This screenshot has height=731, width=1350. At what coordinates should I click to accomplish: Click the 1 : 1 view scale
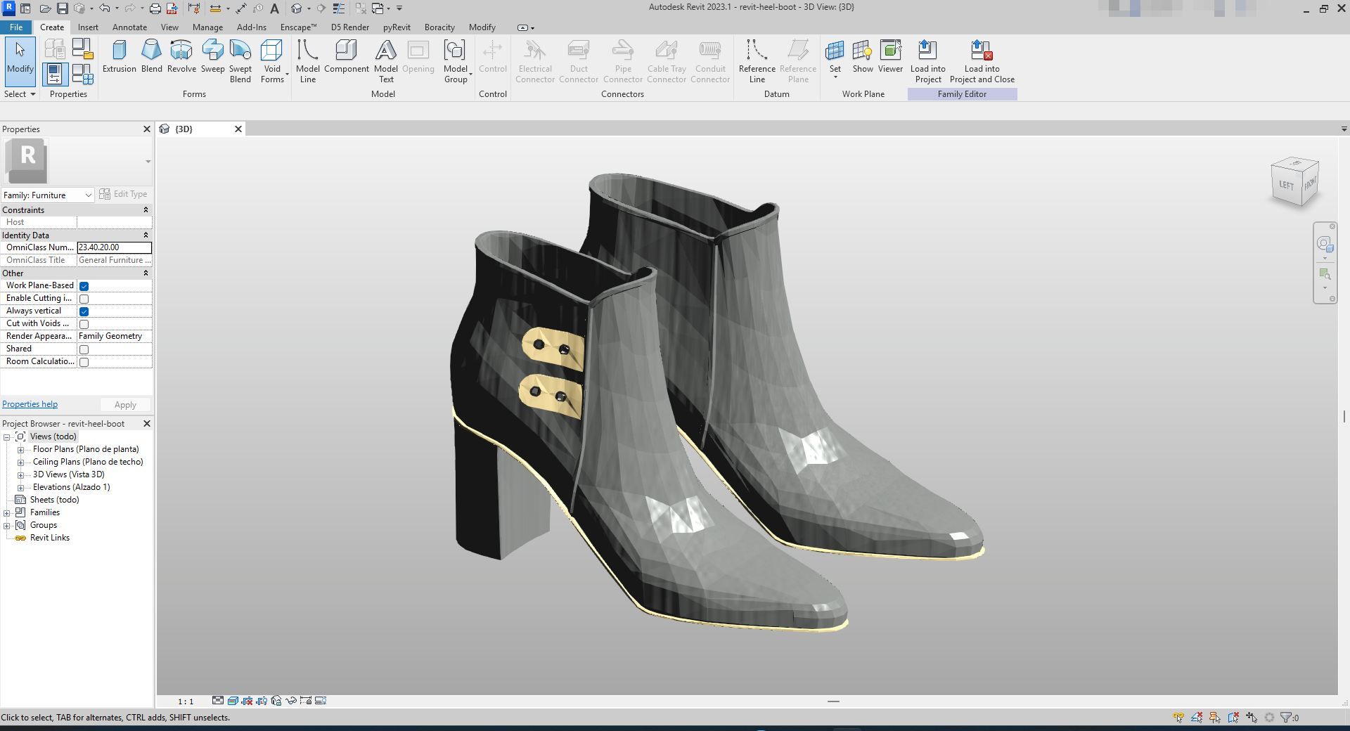click(186, 701)
